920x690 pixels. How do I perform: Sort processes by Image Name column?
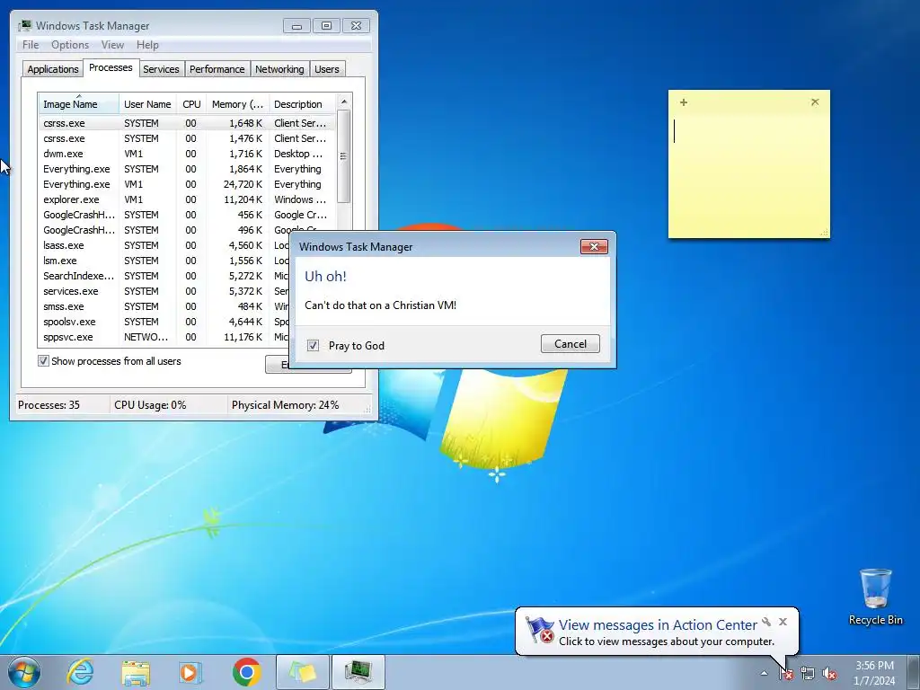[x=79, y=104]
